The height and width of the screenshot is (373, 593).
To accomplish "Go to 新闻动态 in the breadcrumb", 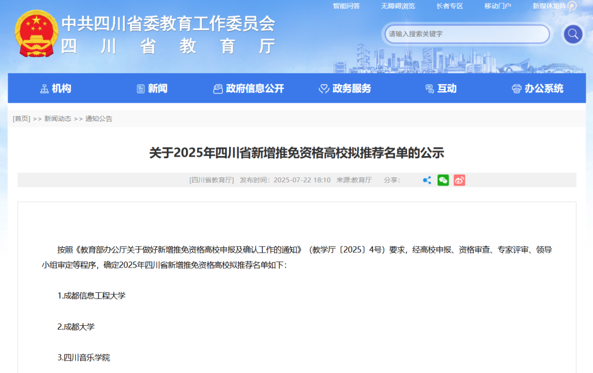I will pyautogui.click(x=58, y=119).
